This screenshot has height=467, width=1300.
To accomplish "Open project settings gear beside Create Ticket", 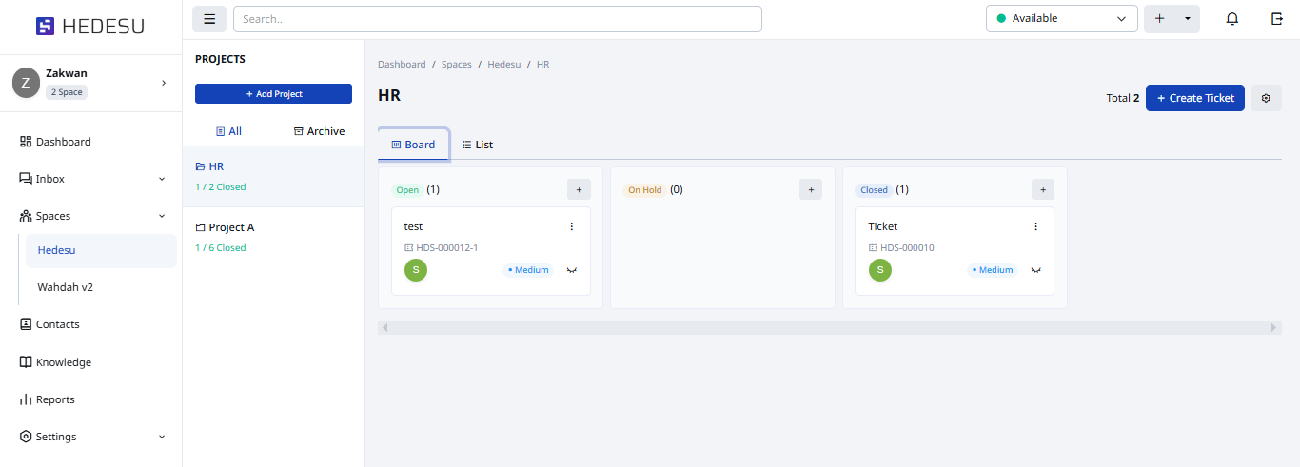I will 1266,98.
